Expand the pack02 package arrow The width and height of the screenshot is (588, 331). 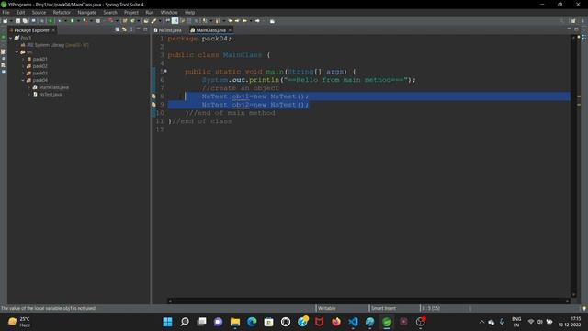(x=23, y=66)
